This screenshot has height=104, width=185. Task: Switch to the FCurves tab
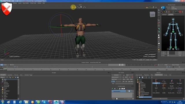(16, 75)
